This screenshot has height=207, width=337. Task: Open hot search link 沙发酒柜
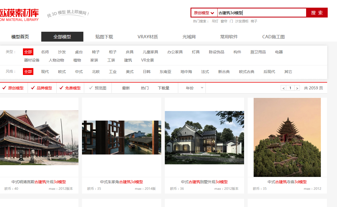[242, 21]
